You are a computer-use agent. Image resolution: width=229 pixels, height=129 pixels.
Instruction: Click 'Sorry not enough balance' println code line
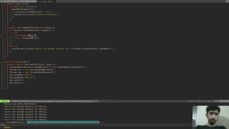click(63, 49)
